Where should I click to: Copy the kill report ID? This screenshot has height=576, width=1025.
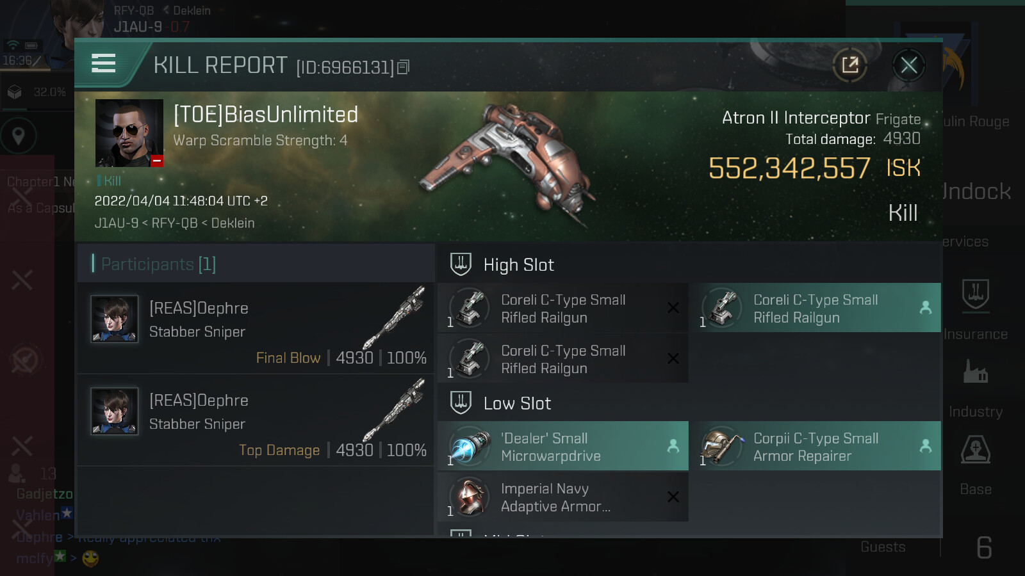click(403, 67)
